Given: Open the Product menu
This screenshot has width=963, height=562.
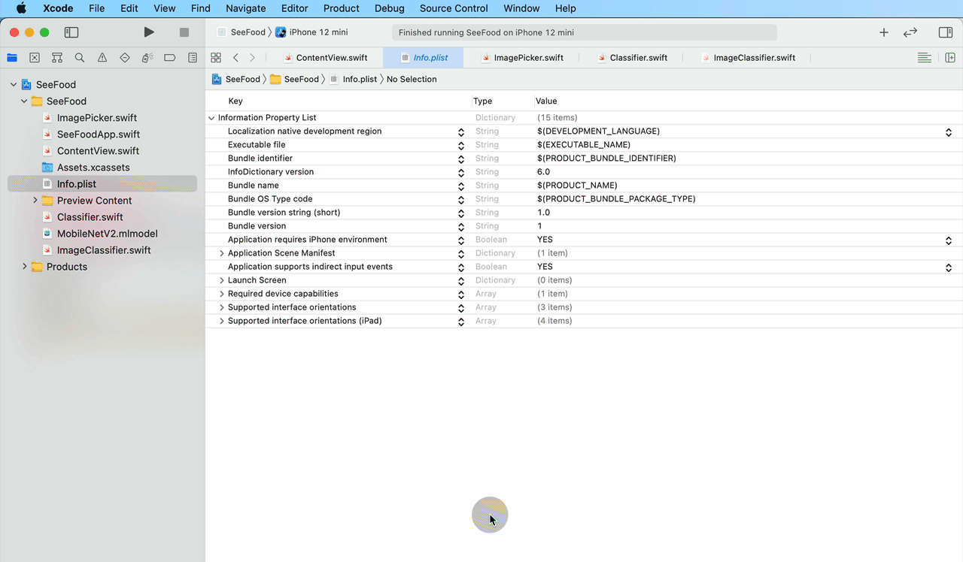Looking at the screenshot, I should point(341,8).
